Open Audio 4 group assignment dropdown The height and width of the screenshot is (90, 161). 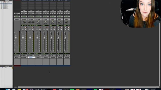coord(53,19)
